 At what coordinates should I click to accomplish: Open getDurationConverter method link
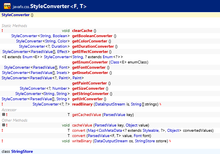pyautogui.click(x=93, y=46)
